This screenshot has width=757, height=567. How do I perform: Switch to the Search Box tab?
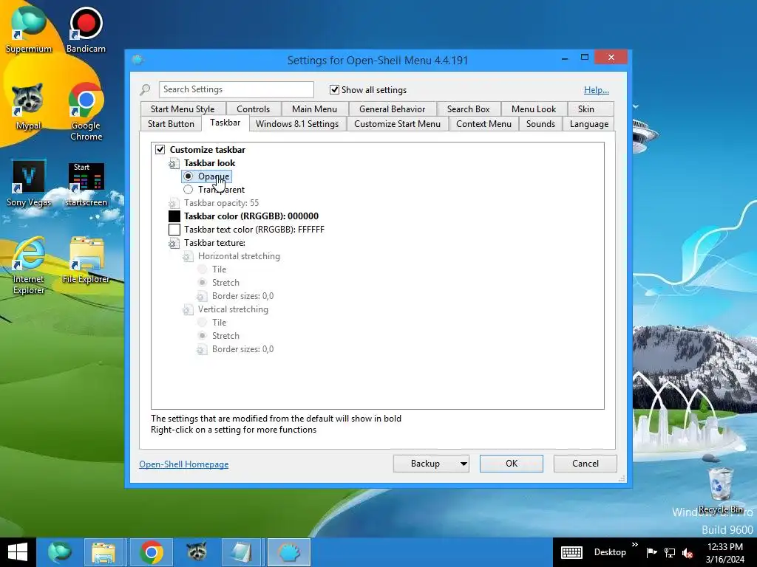[x=468, y=109]
